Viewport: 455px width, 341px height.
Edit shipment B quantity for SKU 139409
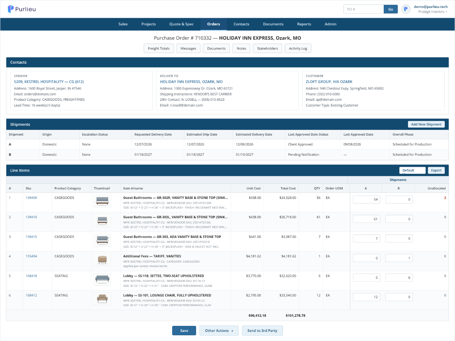[x=399, y=199]
